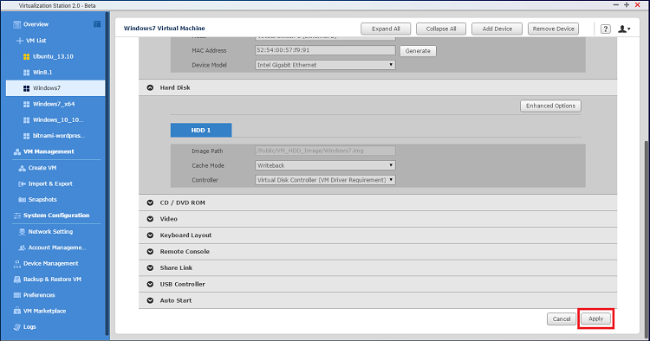
Task: Click the Network Setting icon
Action: click(22, 232)
